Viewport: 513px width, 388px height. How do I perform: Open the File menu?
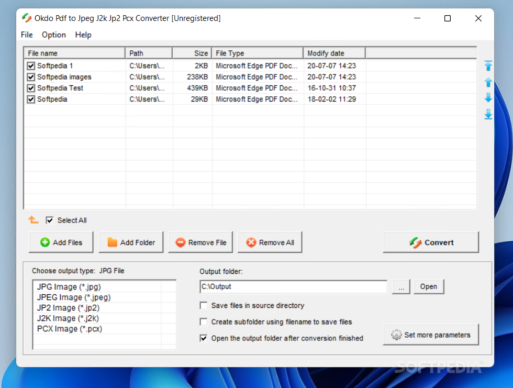(x=27, y=35)
